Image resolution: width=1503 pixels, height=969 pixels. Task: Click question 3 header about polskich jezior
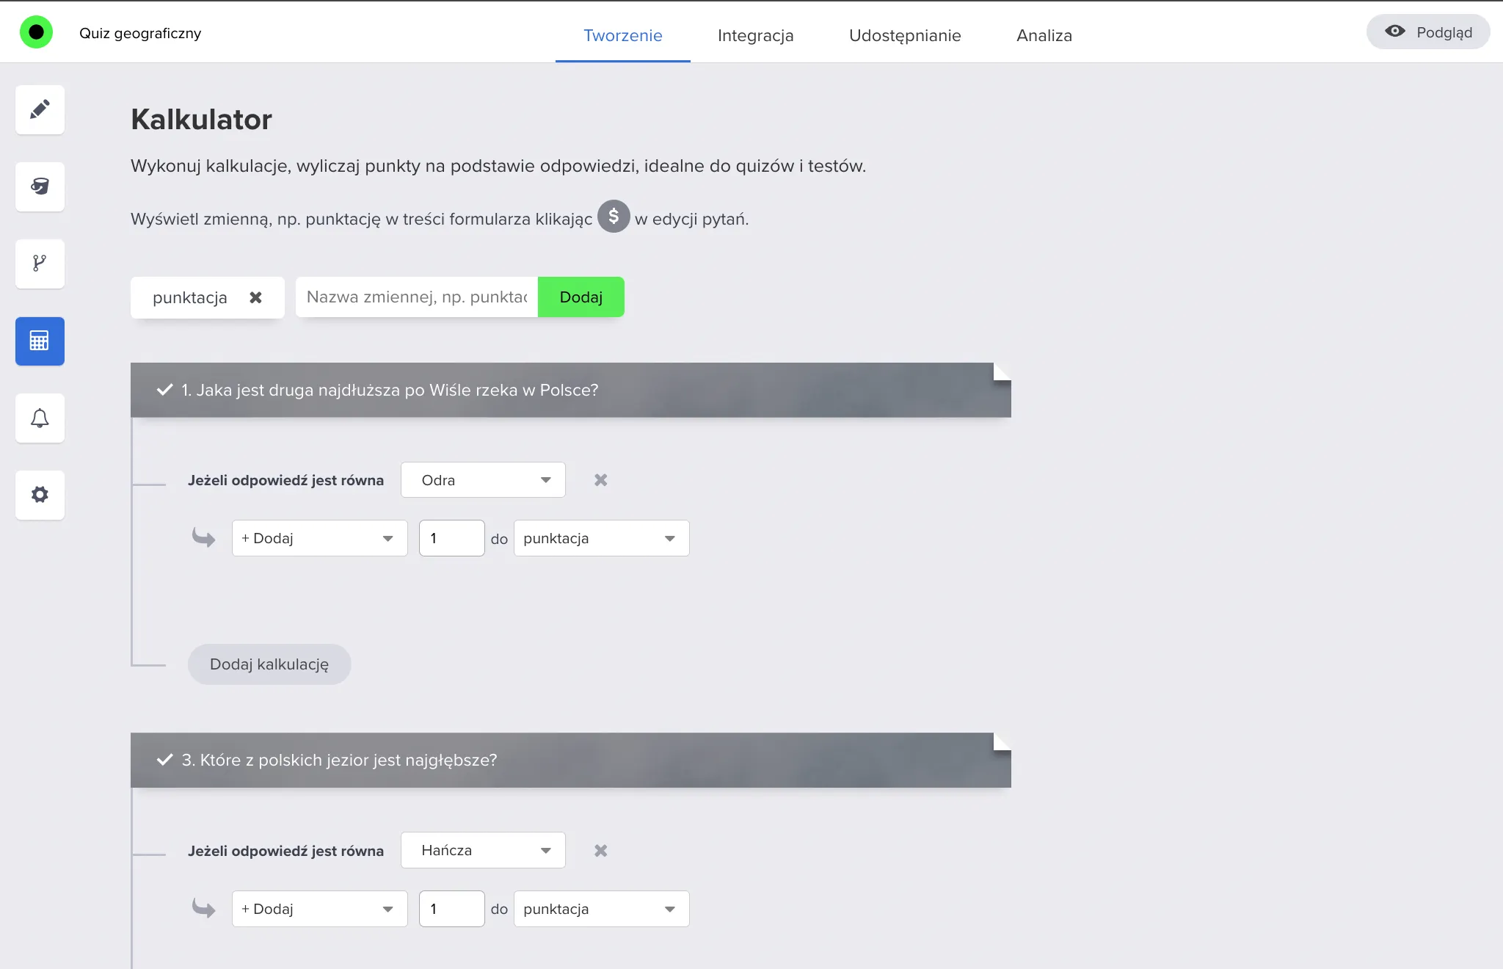click(571, 760)
